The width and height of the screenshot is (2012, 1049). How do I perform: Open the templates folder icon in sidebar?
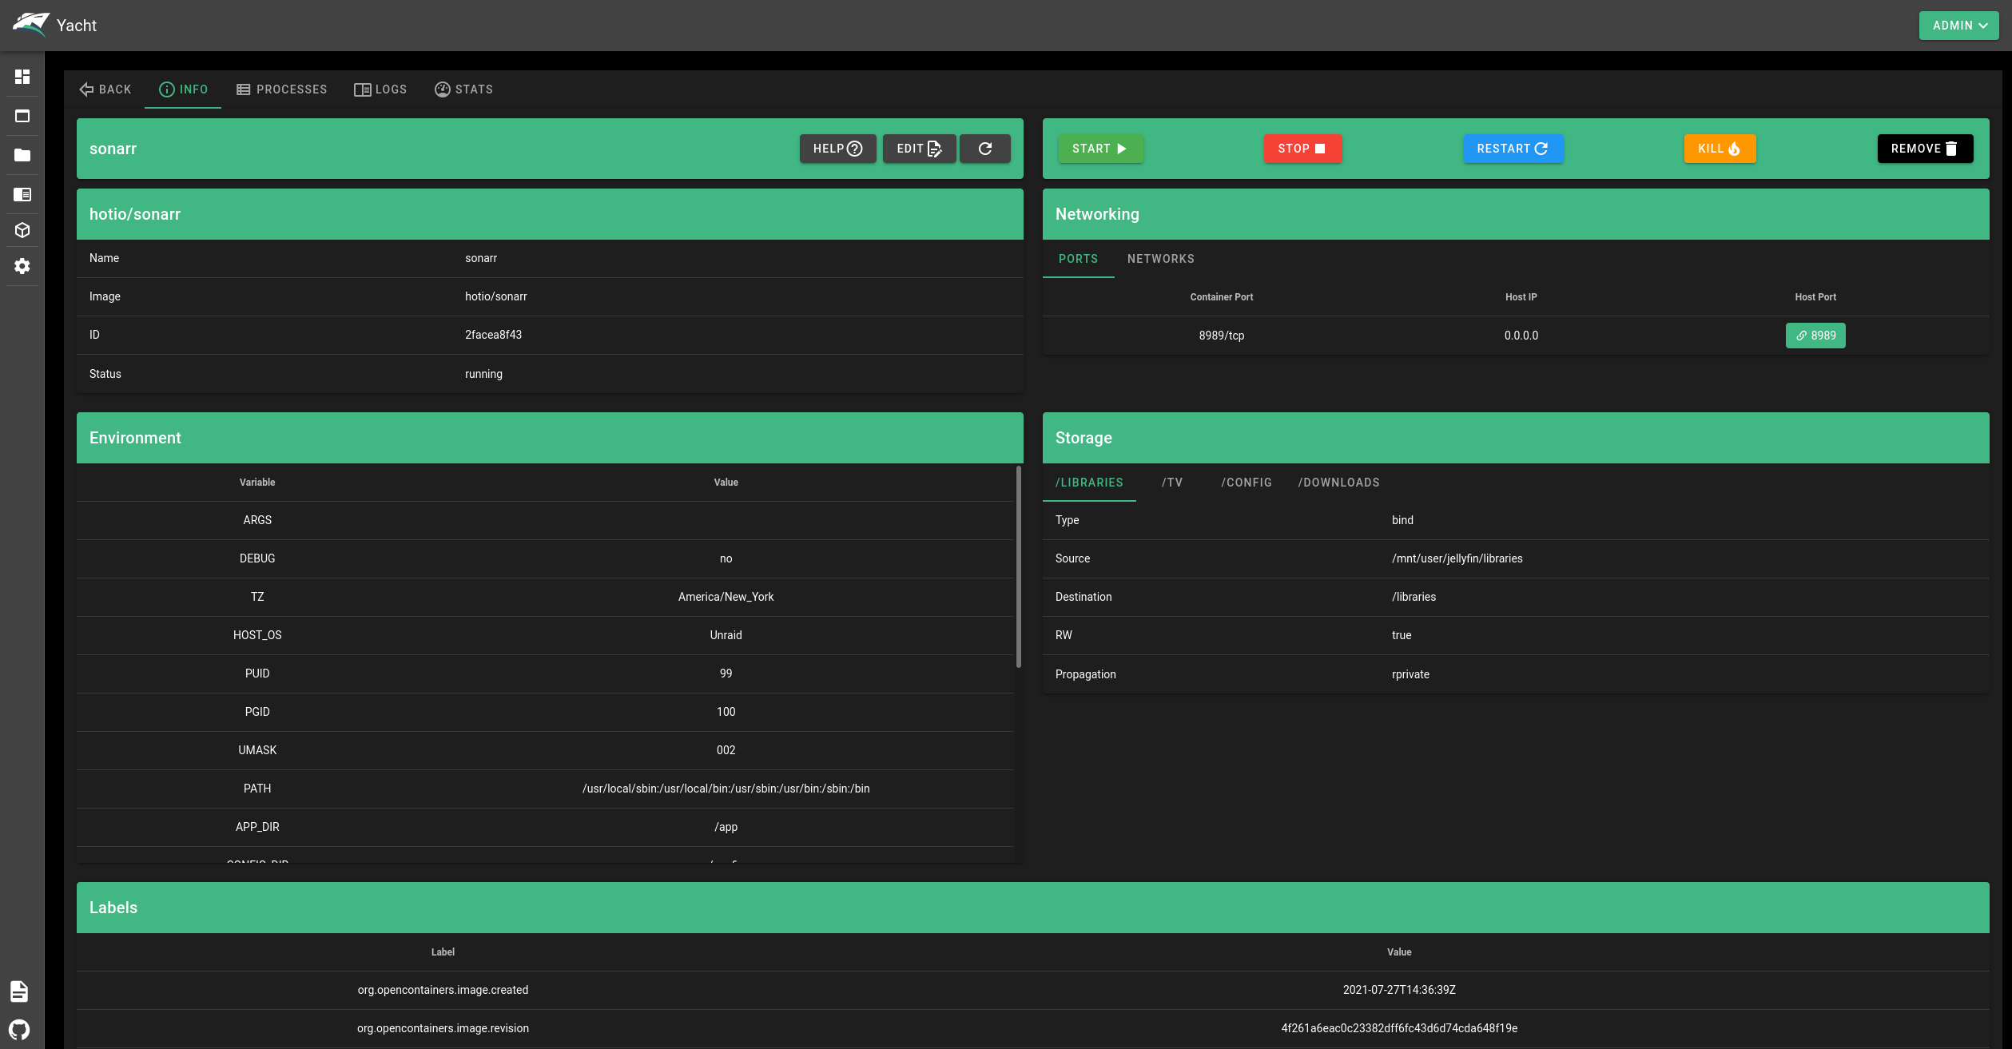click(22, 156)
